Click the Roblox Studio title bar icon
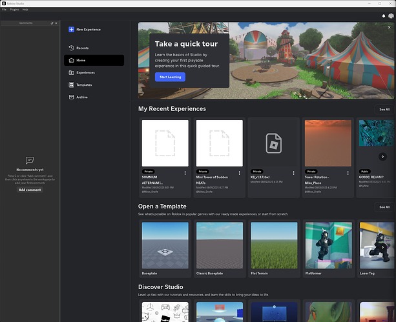 click(x=4, y=3)
